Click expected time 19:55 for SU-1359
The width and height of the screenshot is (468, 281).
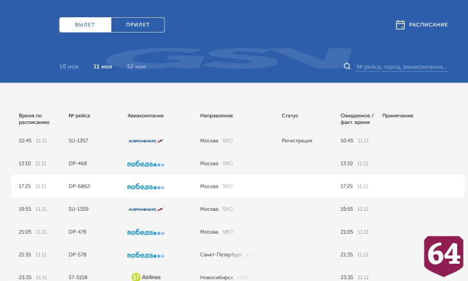click(x=346, y=209)
